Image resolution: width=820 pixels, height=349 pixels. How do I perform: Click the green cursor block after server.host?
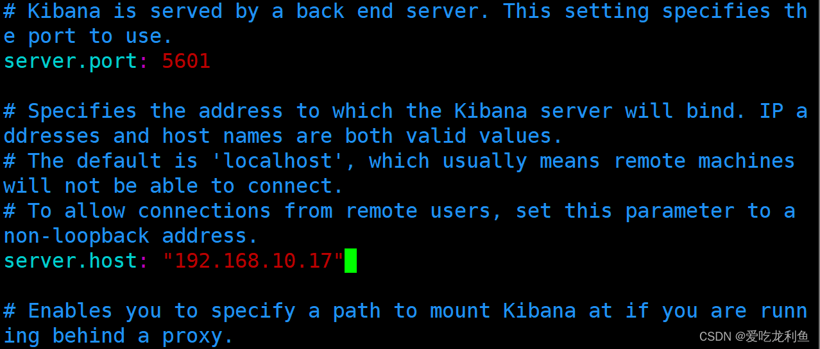pyautogui.click(x=350, y=261)
